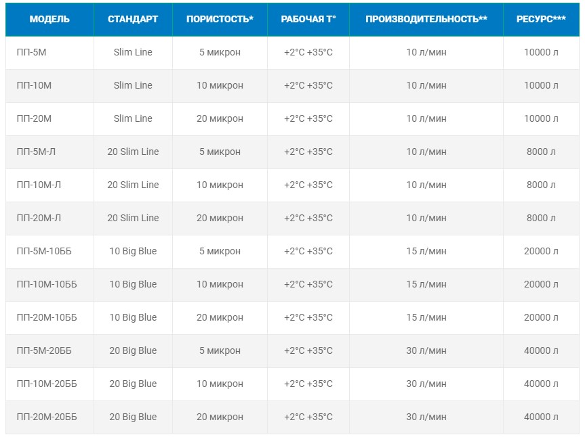Click the ПП-20М-20ББ model name
This screenshot has width=585, height=437.
(x=47, y=417)
